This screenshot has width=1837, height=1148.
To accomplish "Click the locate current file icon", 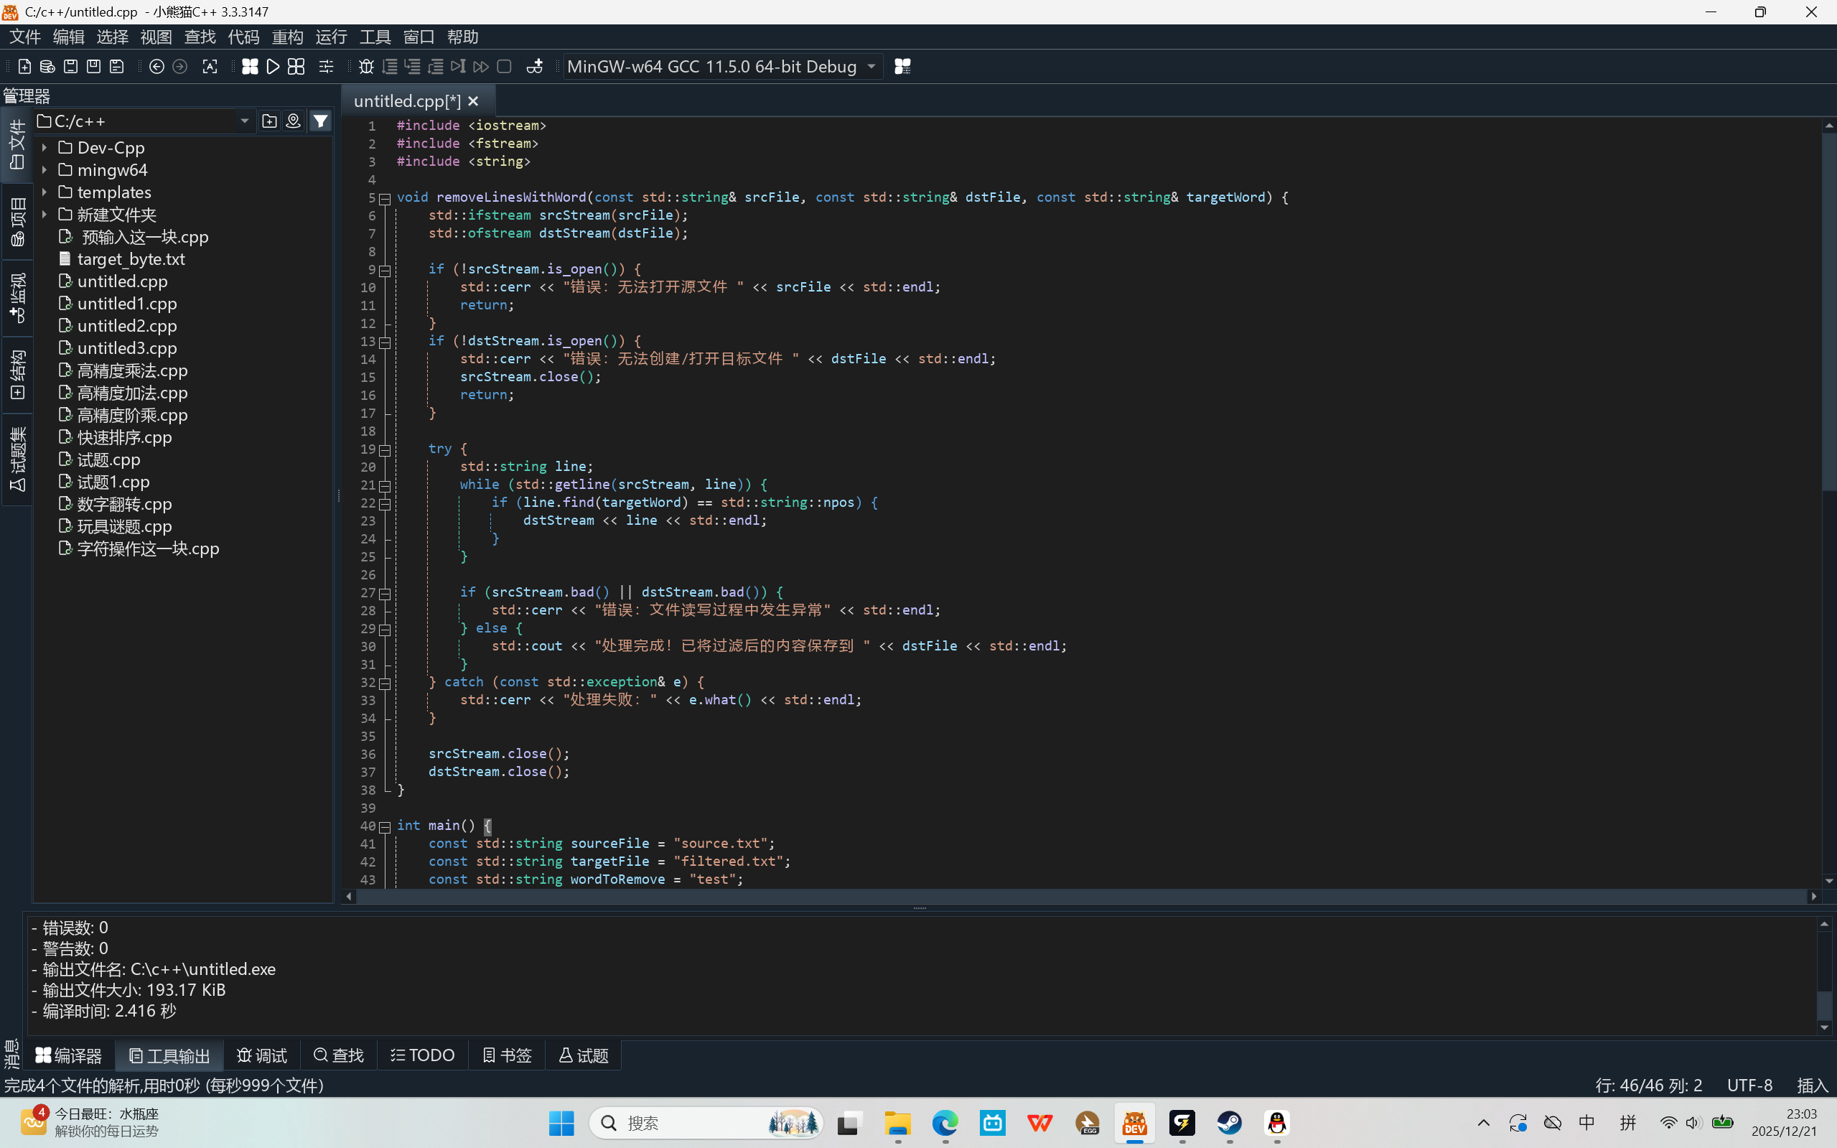I will [x=293, y=121].
